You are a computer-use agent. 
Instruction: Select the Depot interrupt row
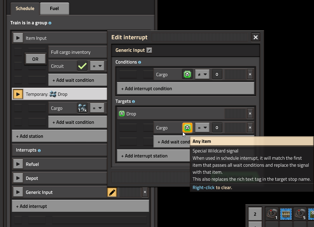(x=59, y=178)
